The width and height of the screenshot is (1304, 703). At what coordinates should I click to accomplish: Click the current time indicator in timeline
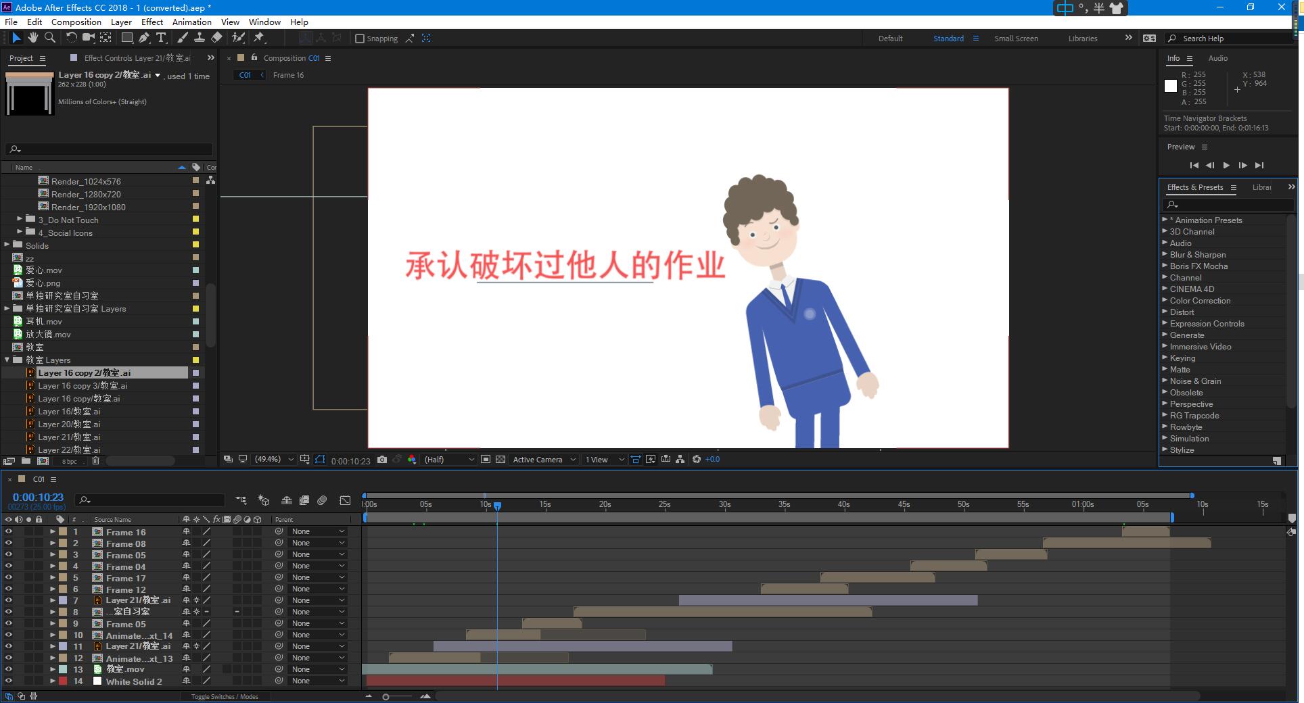click(497, 506)
